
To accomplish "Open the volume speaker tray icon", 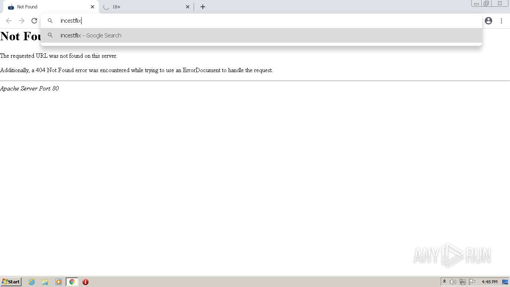I will [453, 282].
